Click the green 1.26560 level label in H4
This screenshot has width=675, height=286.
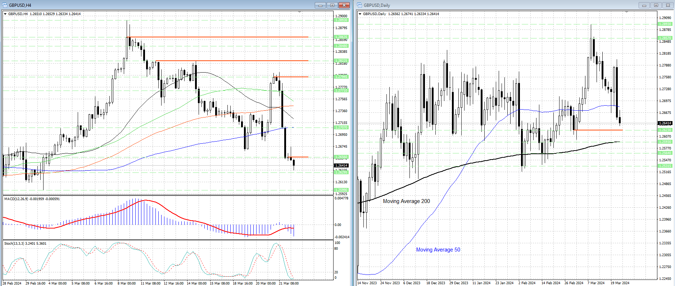(341, 157)
